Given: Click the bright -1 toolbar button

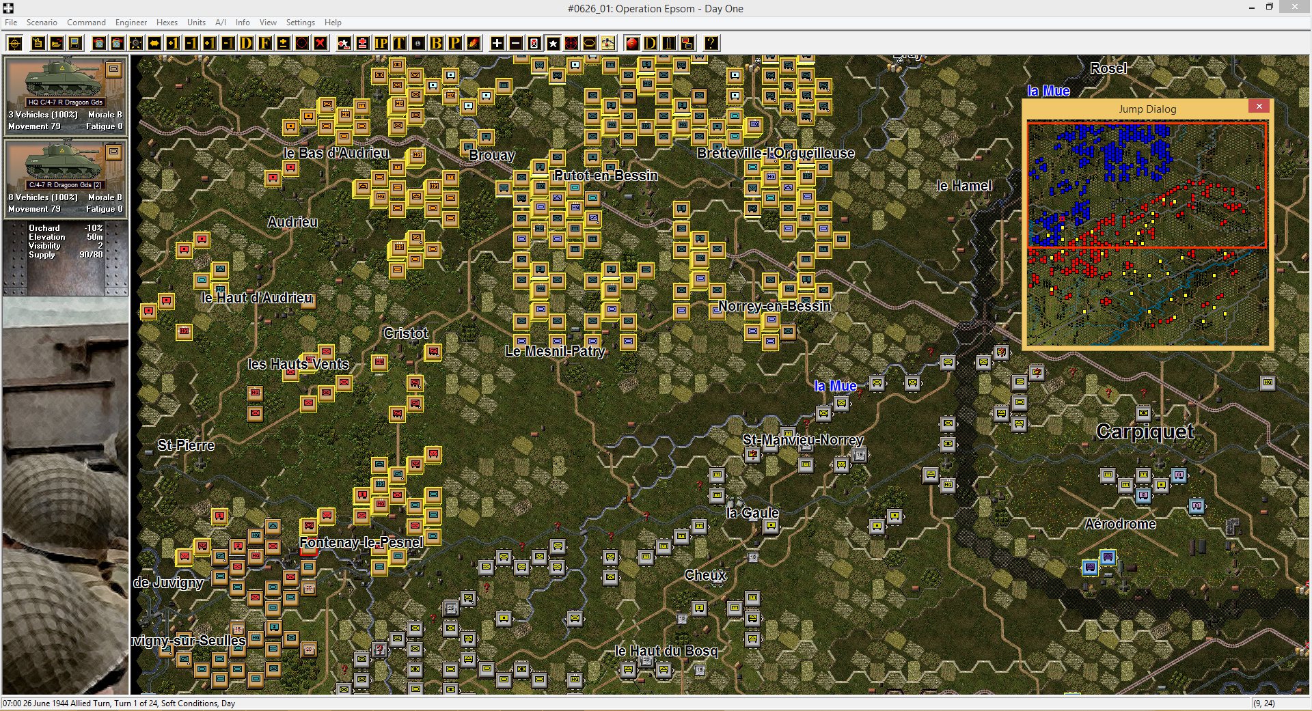Looking at the screenshot, I should pos(191,44).
